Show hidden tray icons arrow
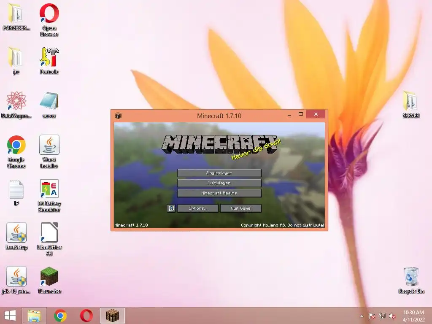Screen dimensions: 432x324 point(362,316)
